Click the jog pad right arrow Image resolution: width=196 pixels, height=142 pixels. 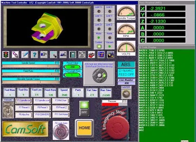[104, 75]
